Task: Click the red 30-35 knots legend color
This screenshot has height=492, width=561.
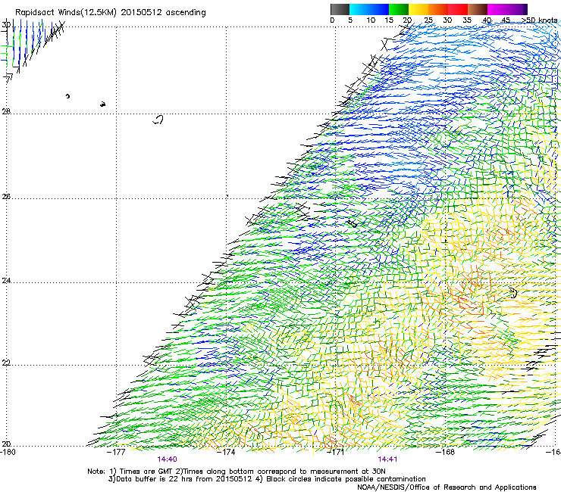Action: pyautogui.click(x=458, y=9)
